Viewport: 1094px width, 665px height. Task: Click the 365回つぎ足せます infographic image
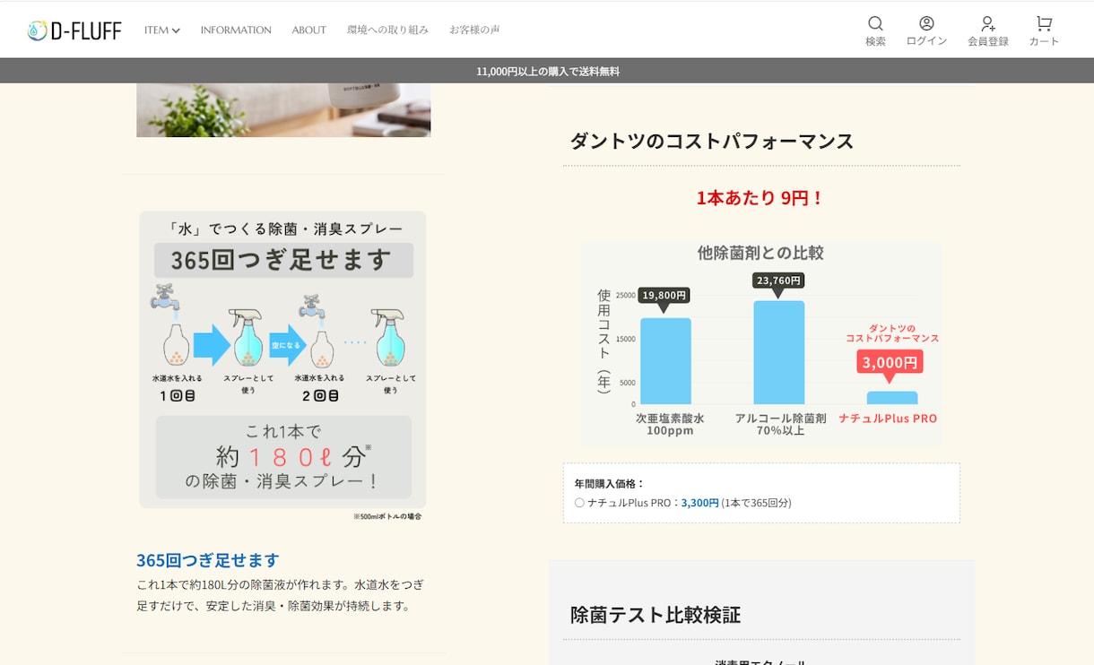click(282, 367)
